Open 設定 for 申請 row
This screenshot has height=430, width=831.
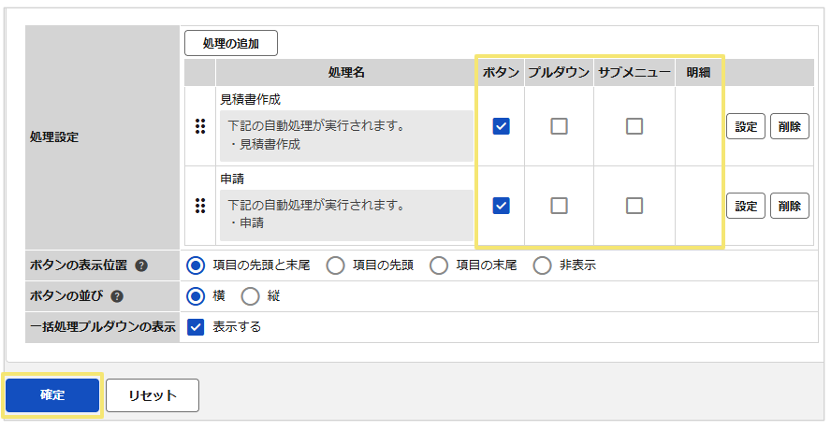(746, 206)
